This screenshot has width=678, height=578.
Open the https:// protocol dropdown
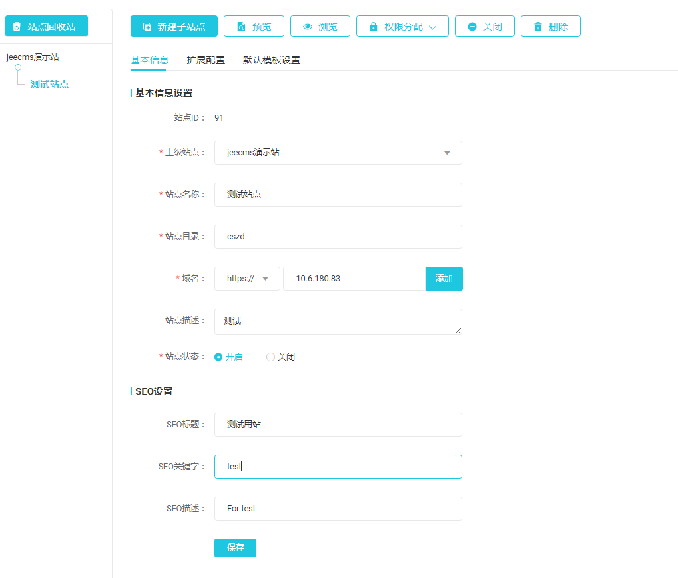tap(247, 279)
